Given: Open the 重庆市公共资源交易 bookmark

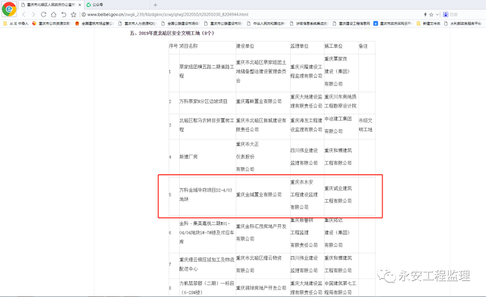Looking at the screenshot, I should tap(51, 23).
